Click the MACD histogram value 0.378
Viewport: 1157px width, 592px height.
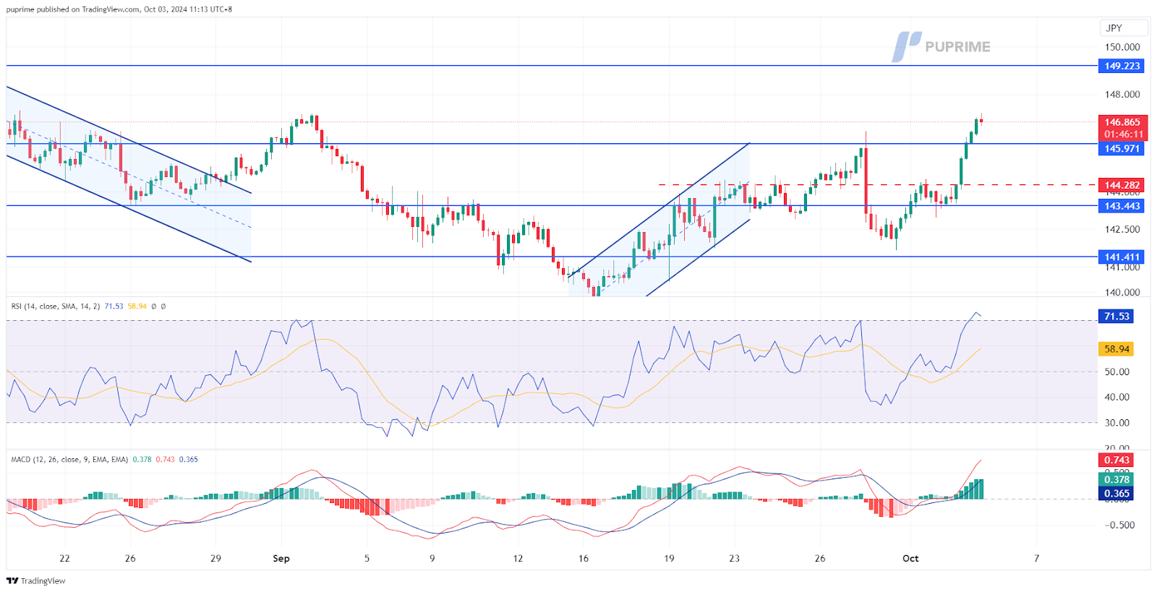1117,479
